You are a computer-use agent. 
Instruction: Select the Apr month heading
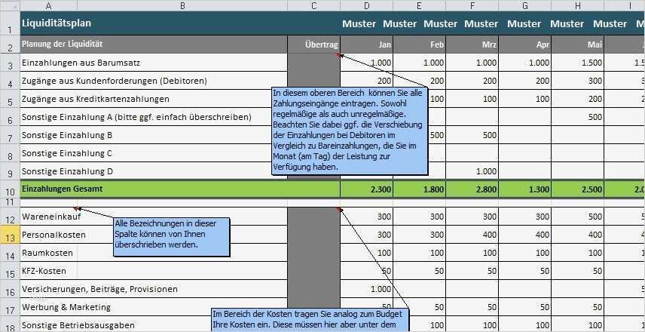(x=524, y=44)
